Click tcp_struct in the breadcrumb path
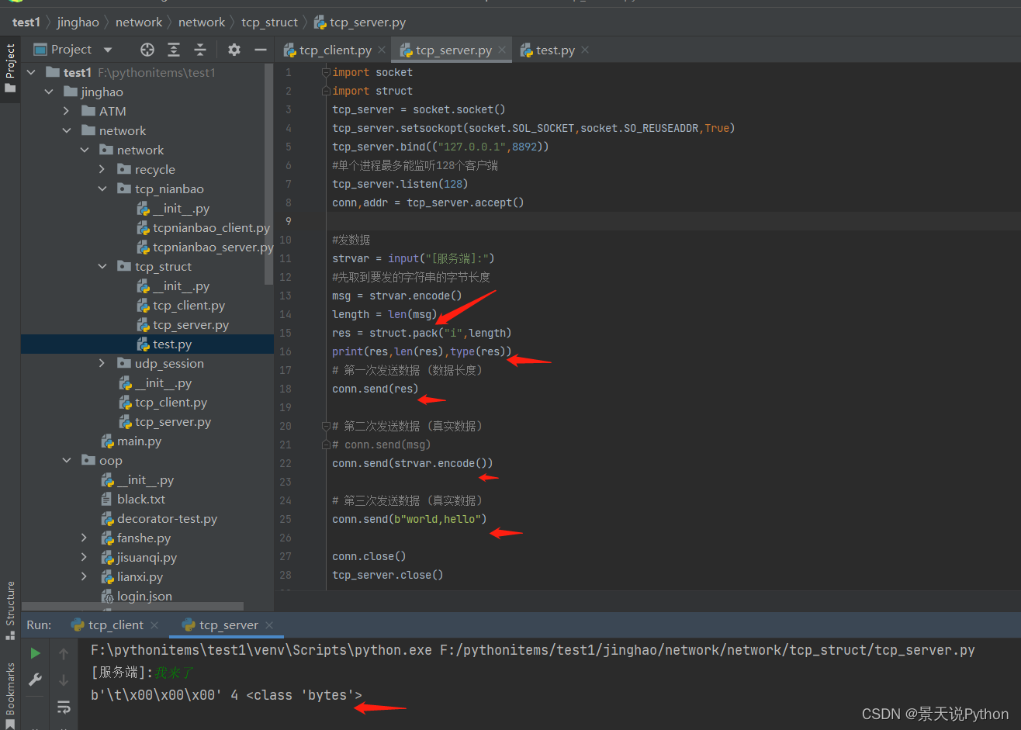1021x730 pixels. pyautogui.click(x=269, y=22)
